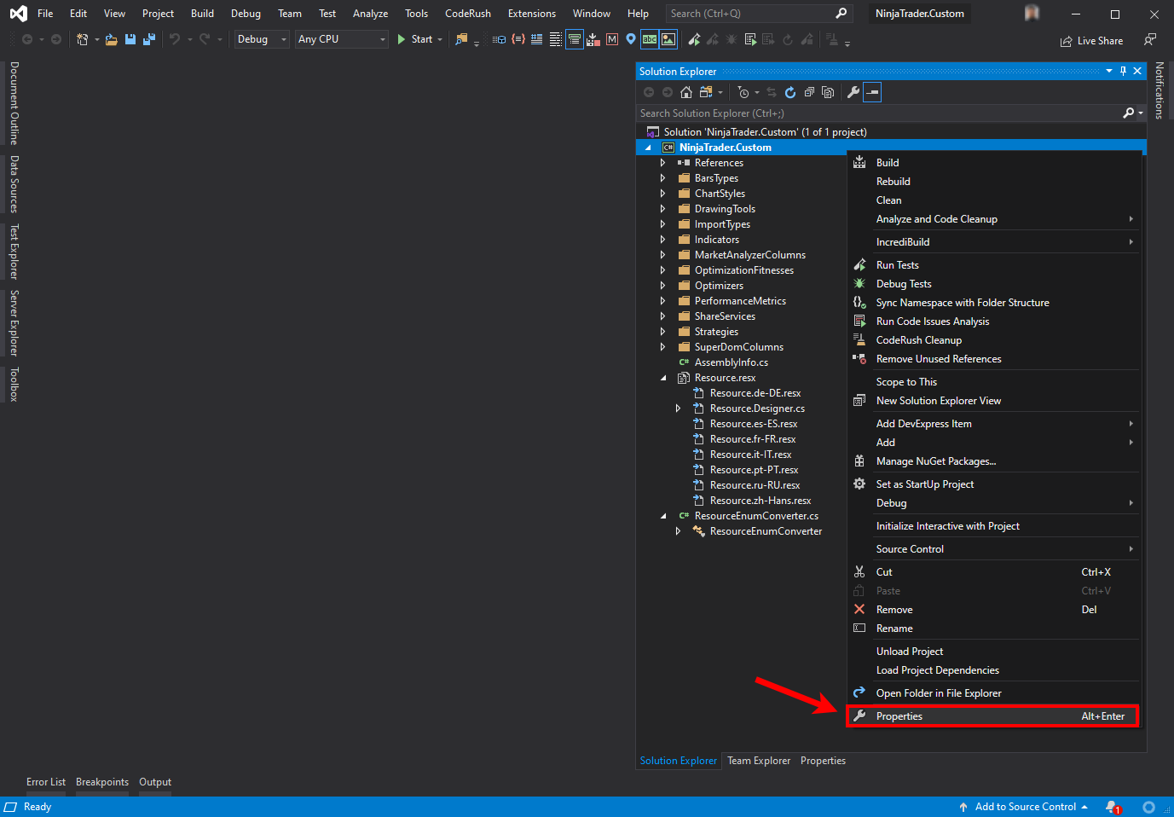Click the Home icon in Solution Explorer
Viewport: 1174px width, 817px height.
coord(686,92)
